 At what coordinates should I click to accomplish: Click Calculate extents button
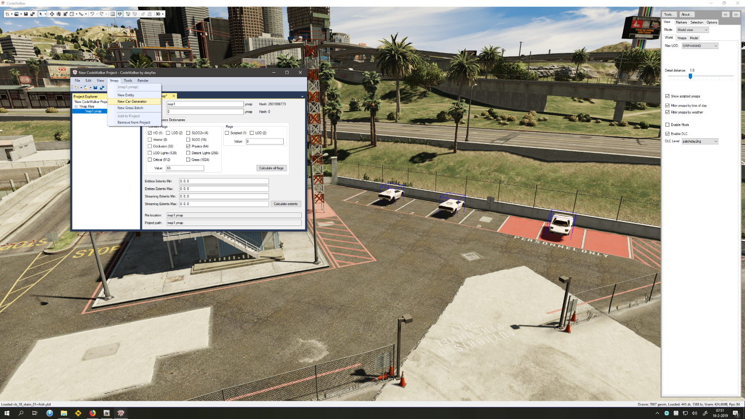286,204
